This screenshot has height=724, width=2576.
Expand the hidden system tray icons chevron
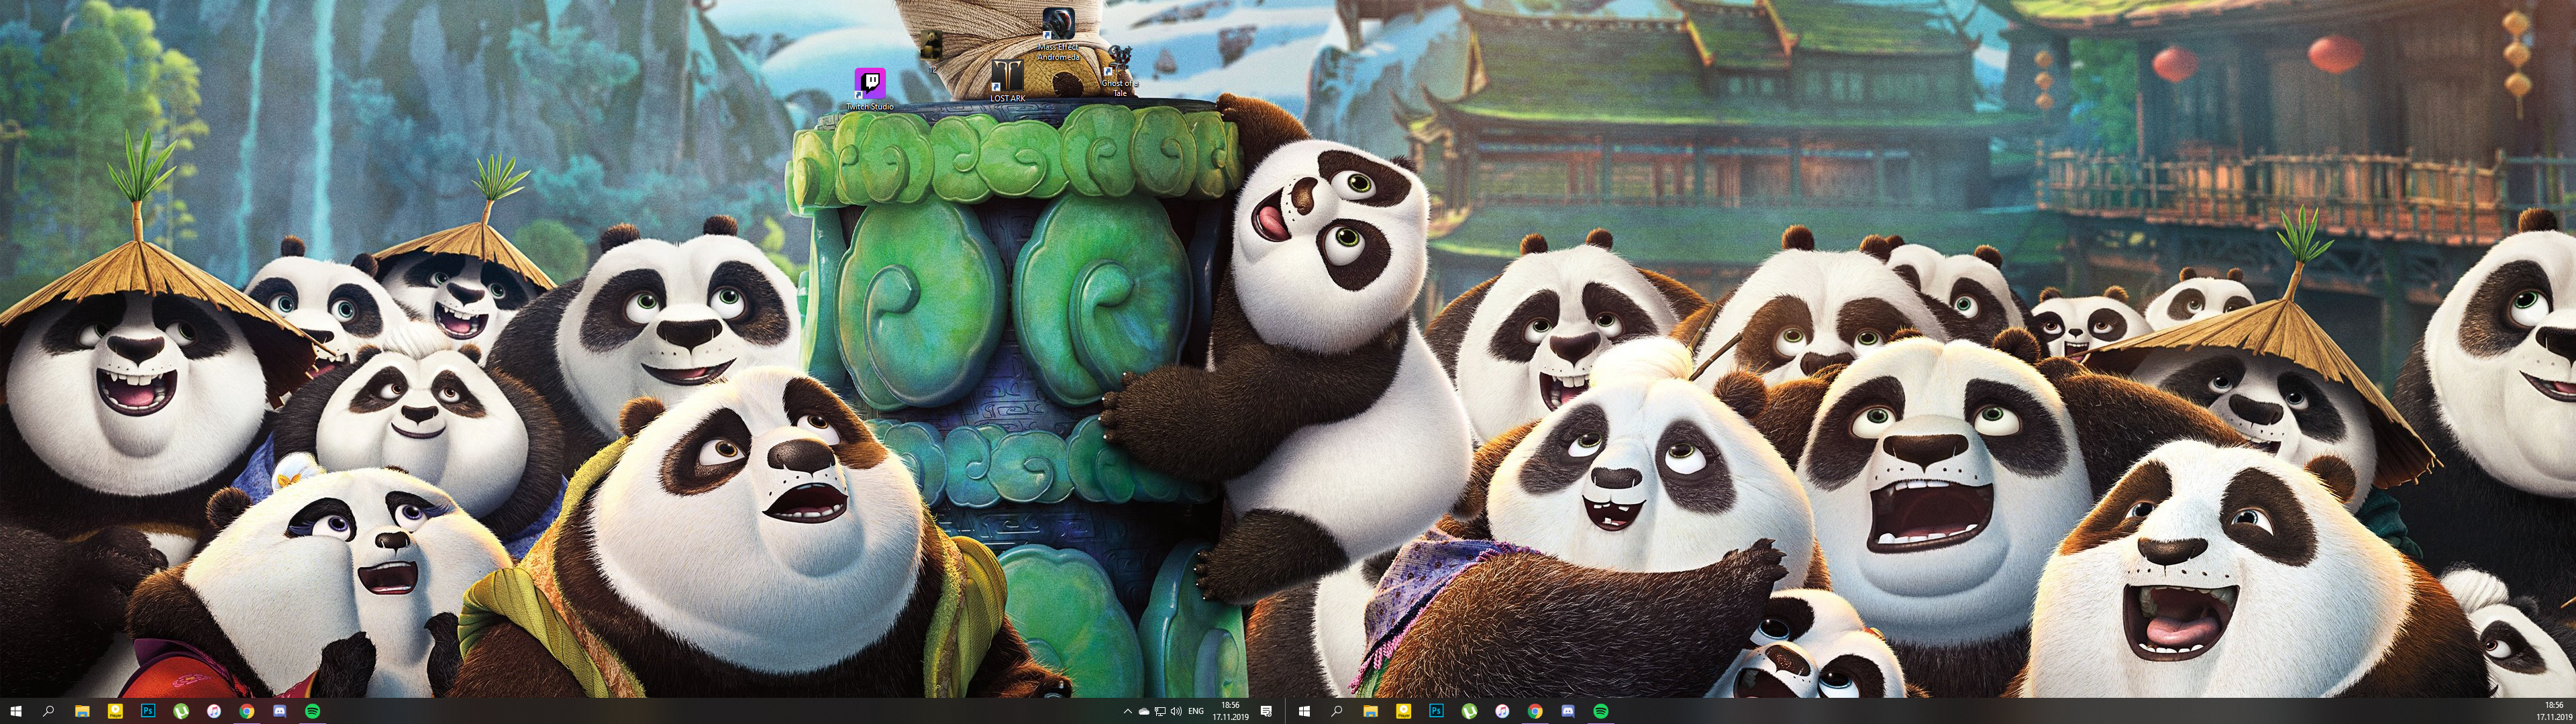[x=1127, y=712]
